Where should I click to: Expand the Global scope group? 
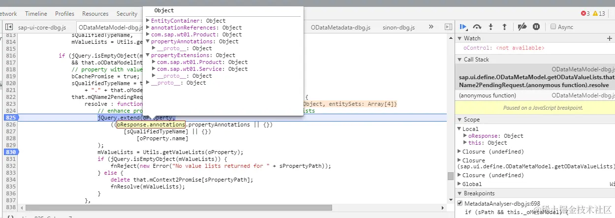coord(460,184)
